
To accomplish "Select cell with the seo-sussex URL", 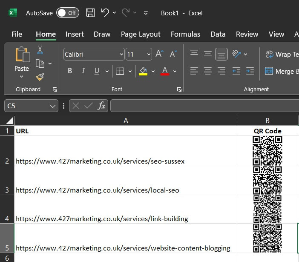I will click(x=126, y=151).
